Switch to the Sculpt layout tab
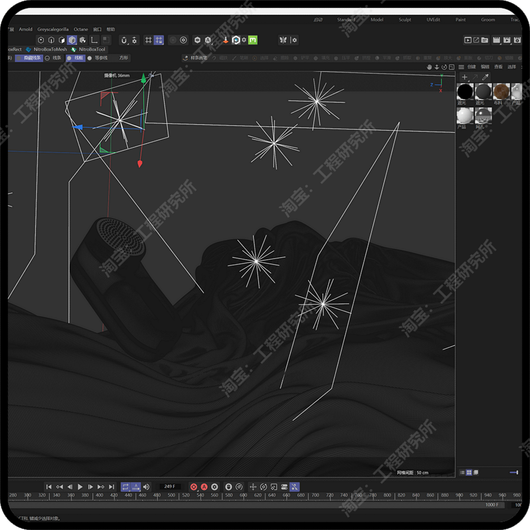 [x=404, y=20]
